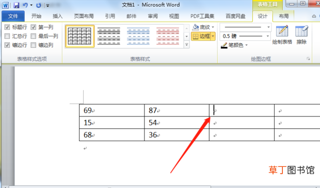
Task: Click the table cell containing 87
Action: 177,110
